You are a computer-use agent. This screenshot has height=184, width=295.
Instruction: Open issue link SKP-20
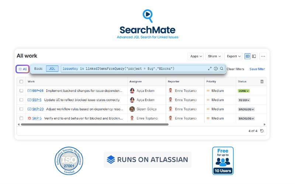[x=38, y=109]
